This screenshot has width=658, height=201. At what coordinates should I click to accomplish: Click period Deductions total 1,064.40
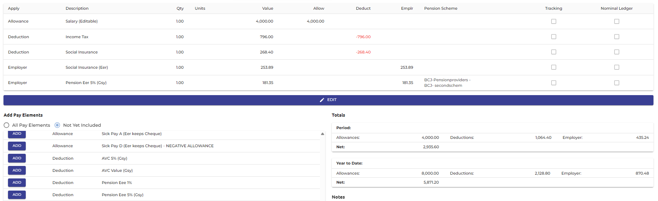543,138
